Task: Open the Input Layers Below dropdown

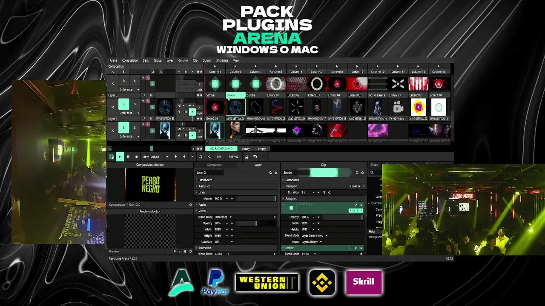Action: coord(312,242)
